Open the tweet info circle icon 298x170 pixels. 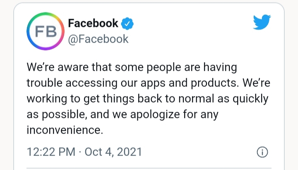[x=262, y=152]
